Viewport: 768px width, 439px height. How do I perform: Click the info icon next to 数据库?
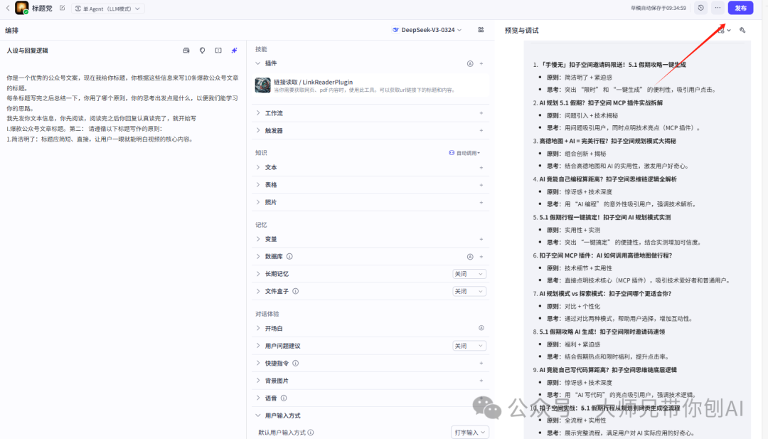[x=289, y=256]
